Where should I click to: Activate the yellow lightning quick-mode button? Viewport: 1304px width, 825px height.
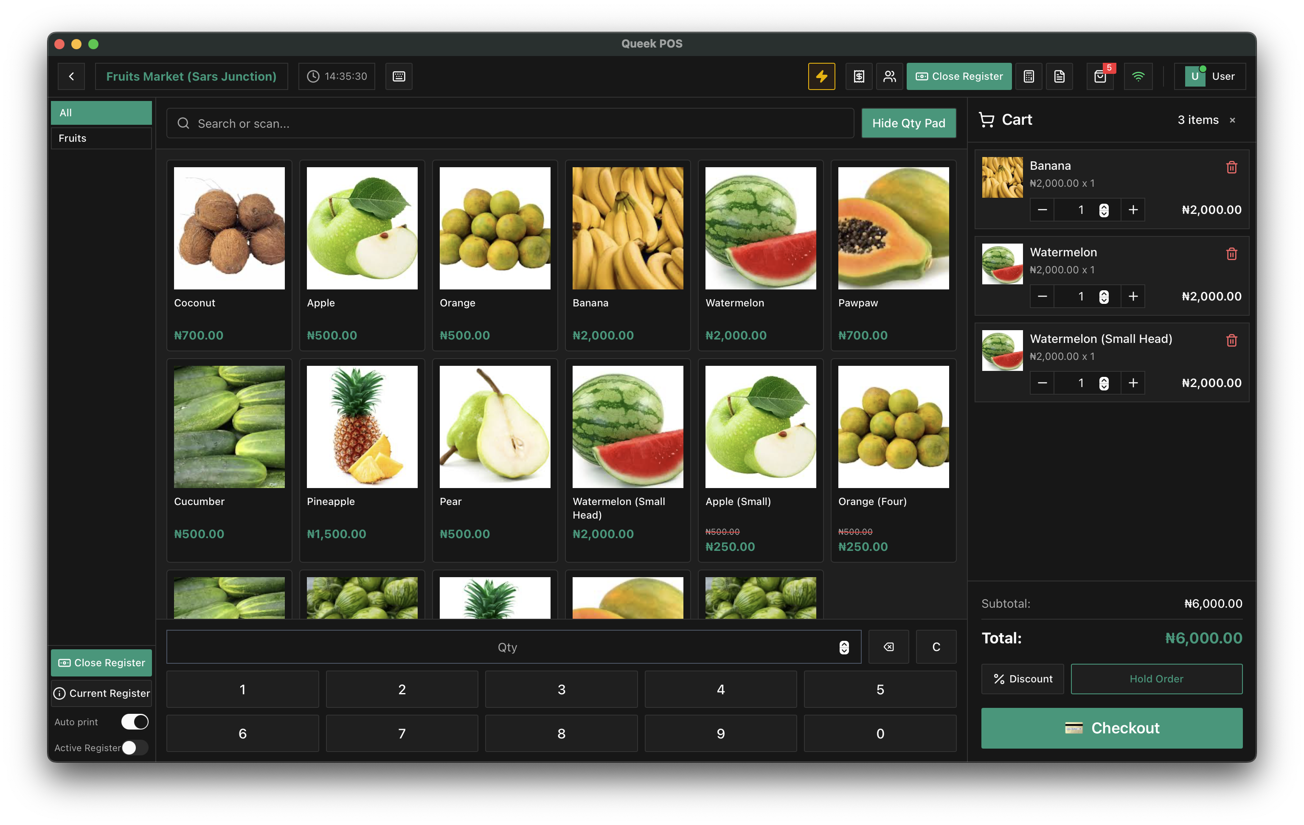click(821, 76)
